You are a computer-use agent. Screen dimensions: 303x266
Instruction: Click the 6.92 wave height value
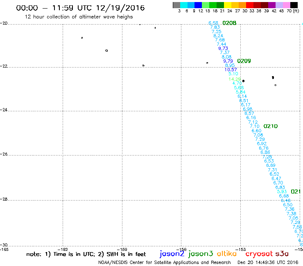262,144
